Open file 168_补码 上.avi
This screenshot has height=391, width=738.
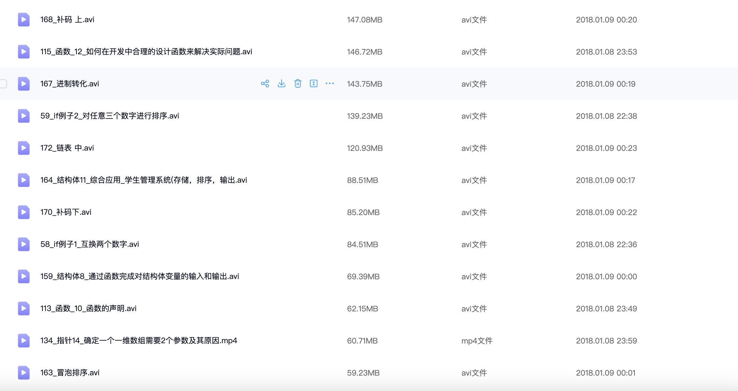tap(67, 20)
